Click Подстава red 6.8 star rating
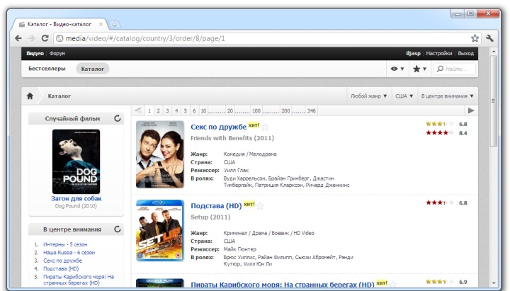The height and width of the screenshot is (291, 510). click(x=439, y=203)
